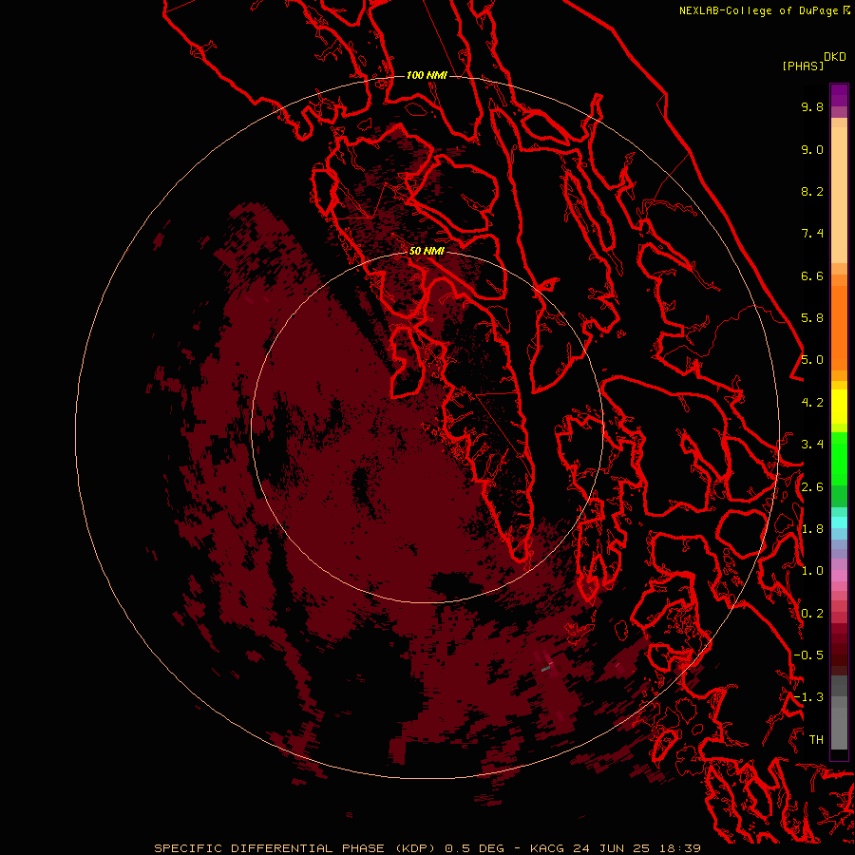Click the SPECIFIC DIFFERENTIAL PHASE (KDP) caption
Screen dimensions: 855x855
coord(294,848)
